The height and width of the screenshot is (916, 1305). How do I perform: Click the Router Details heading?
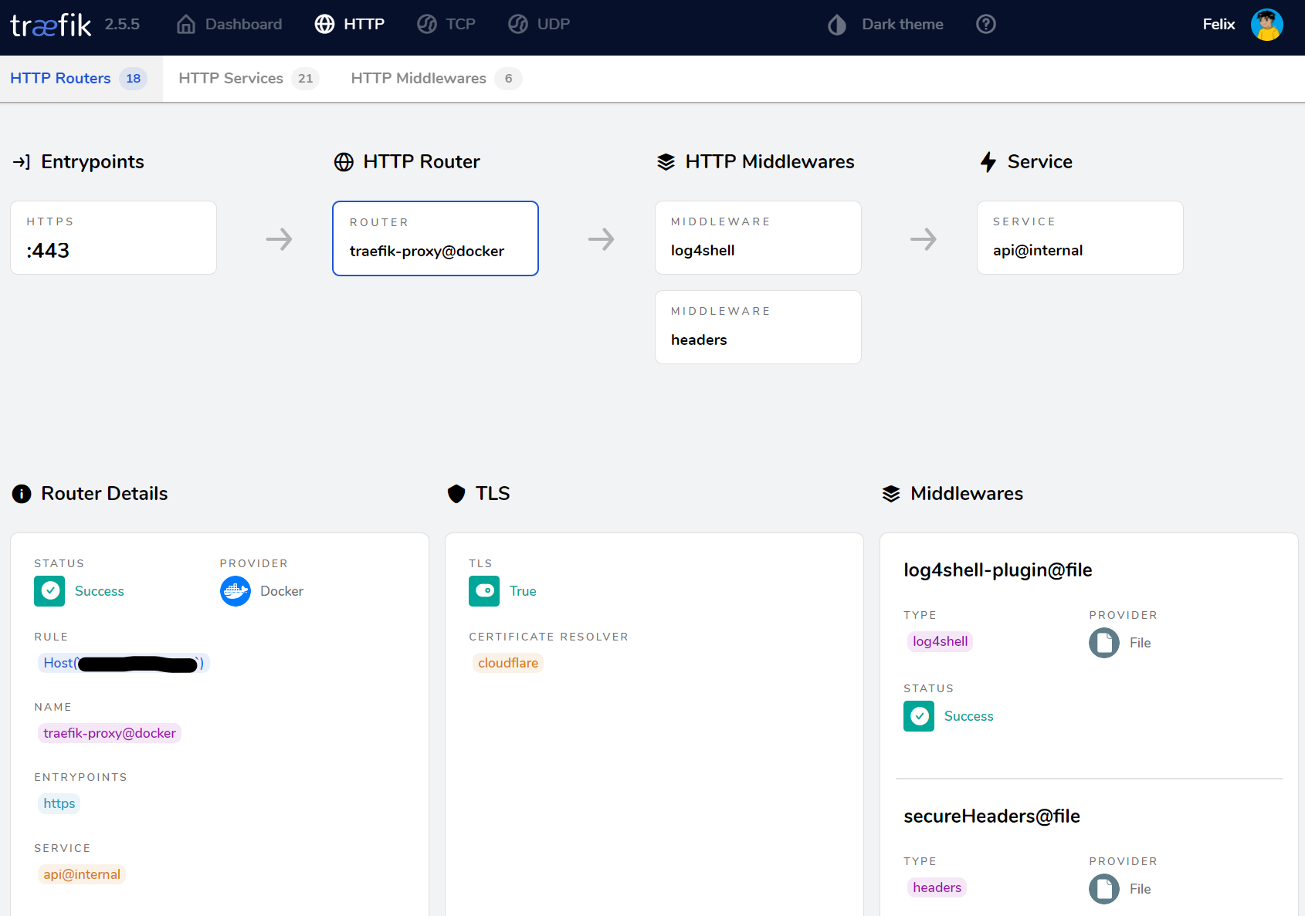point(104,494)
